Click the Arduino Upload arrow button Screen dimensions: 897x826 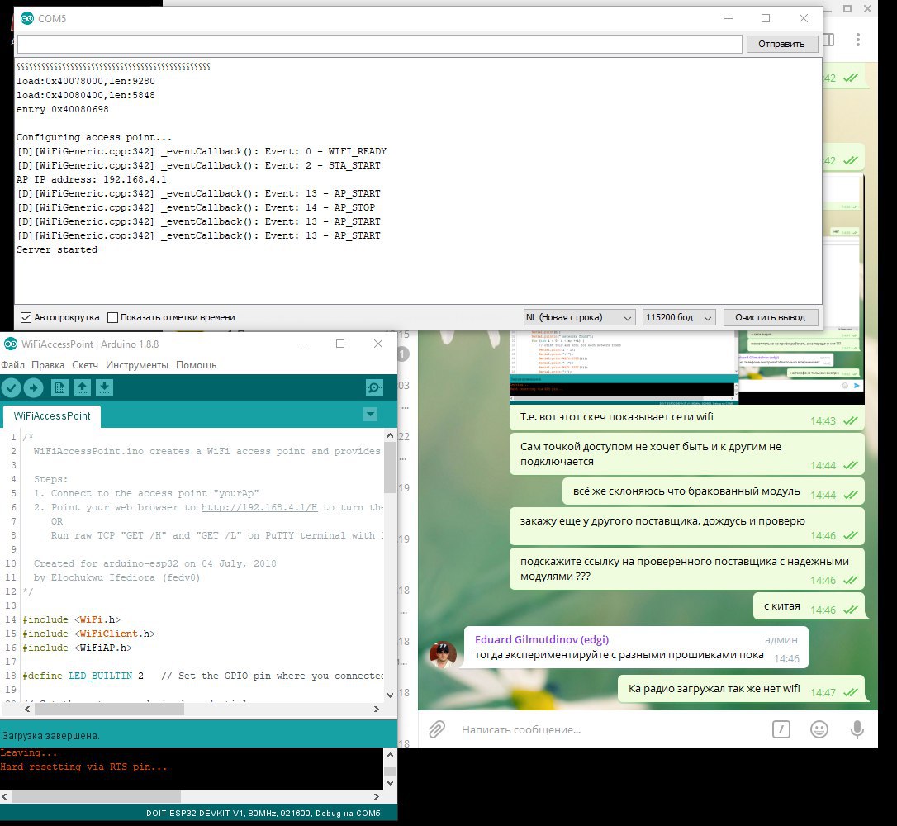[x=33, y=388]
